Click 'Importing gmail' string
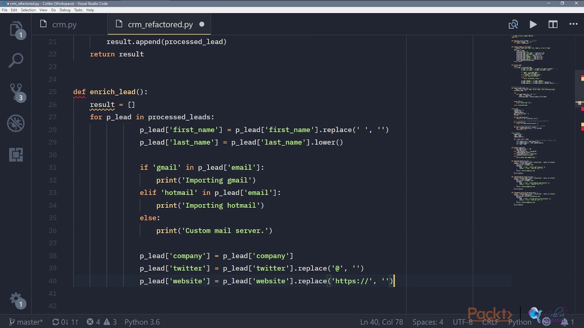This screenshot has height=328, width=584. tap(216, 180)
